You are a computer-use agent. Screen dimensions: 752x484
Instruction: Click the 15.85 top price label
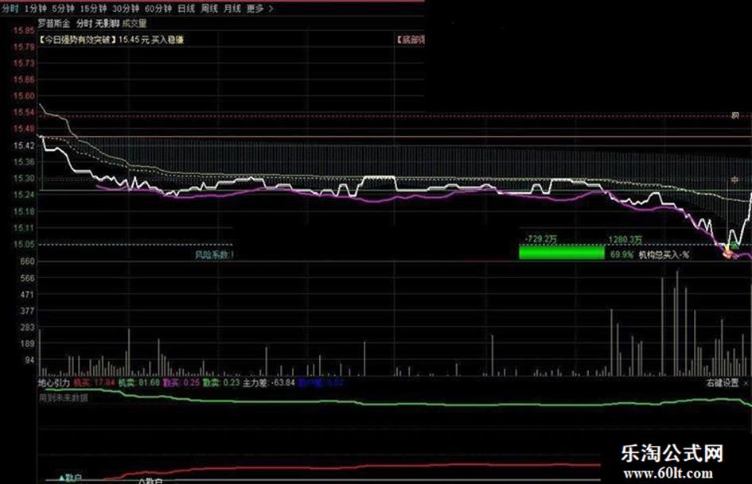(x=24, y=31)
